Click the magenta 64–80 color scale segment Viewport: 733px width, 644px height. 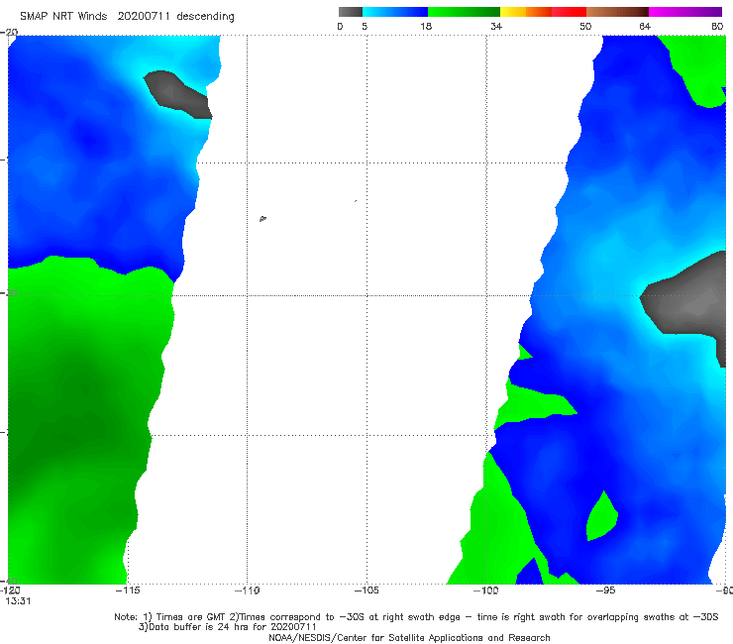click(x=685, y=12)
